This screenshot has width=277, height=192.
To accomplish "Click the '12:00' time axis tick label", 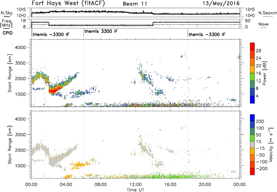I will click(x=135, y=185).
